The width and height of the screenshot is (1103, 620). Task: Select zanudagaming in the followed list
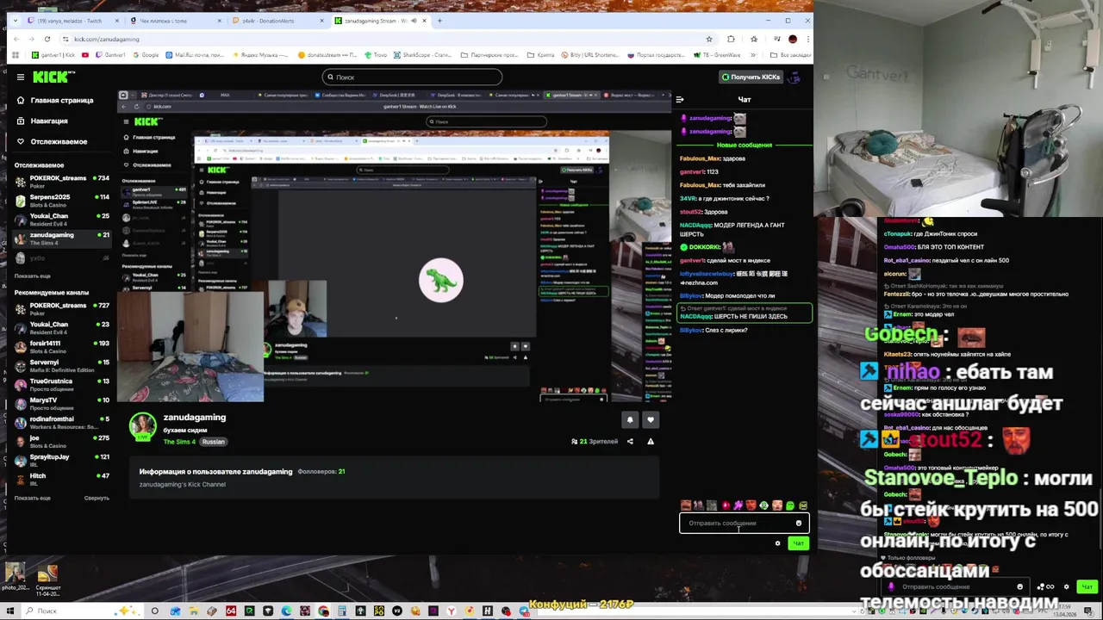(x=62, y=238)
